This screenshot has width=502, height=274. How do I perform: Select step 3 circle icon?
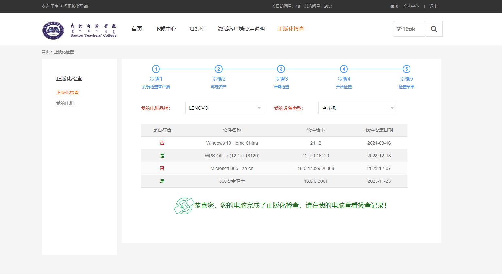[x=281, y=69]
